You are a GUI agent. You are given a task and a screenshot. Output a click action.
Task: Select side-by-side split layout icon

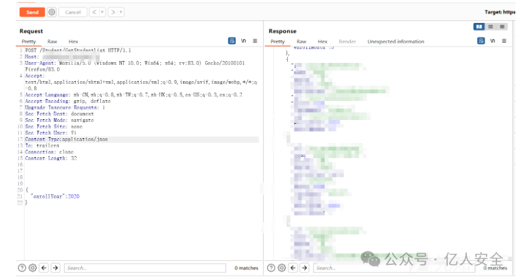pyautogui.click(x=479, y=27)
